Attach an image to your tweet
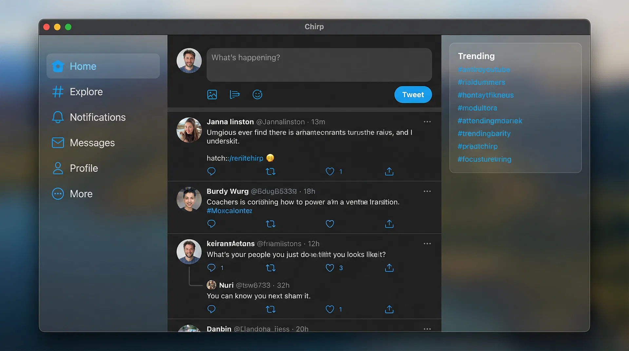The width and height of the screenshot is (629, 351). point(212,95)
